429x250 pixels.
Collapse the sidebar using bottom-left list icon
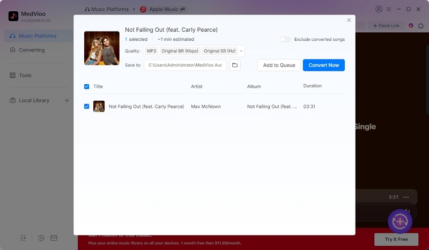(23, 238)
